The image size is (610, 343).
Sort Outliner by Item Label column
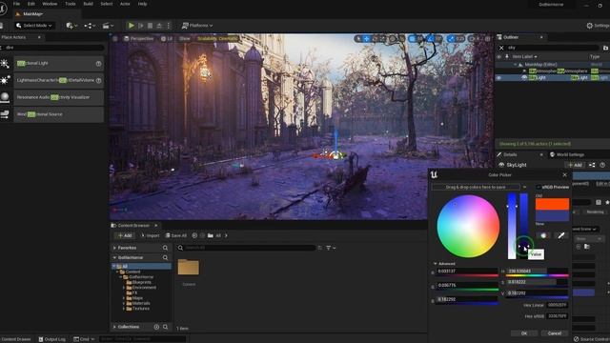(524, 56)
